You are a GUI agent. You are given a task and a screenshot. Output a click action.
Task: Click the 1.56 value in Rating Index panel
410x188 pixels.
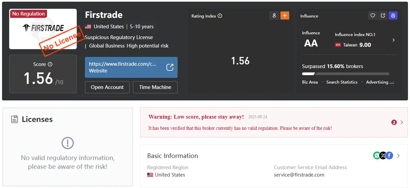tap(240, 61)
